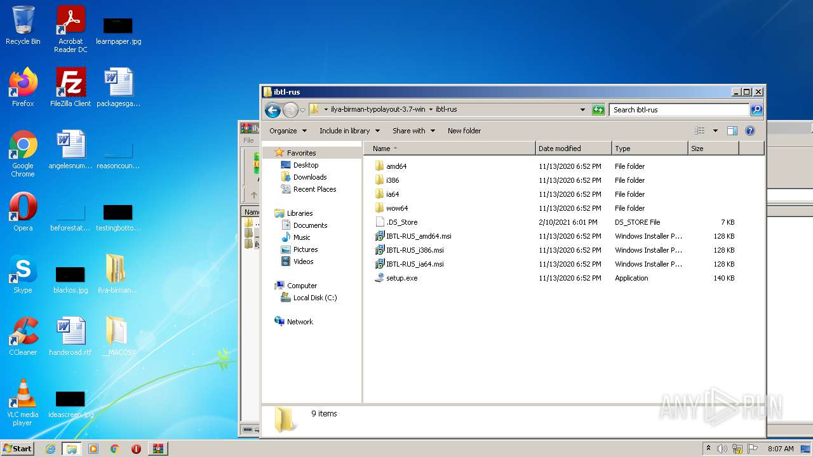
Task: Click New folder button
Action: coord(464,131)
